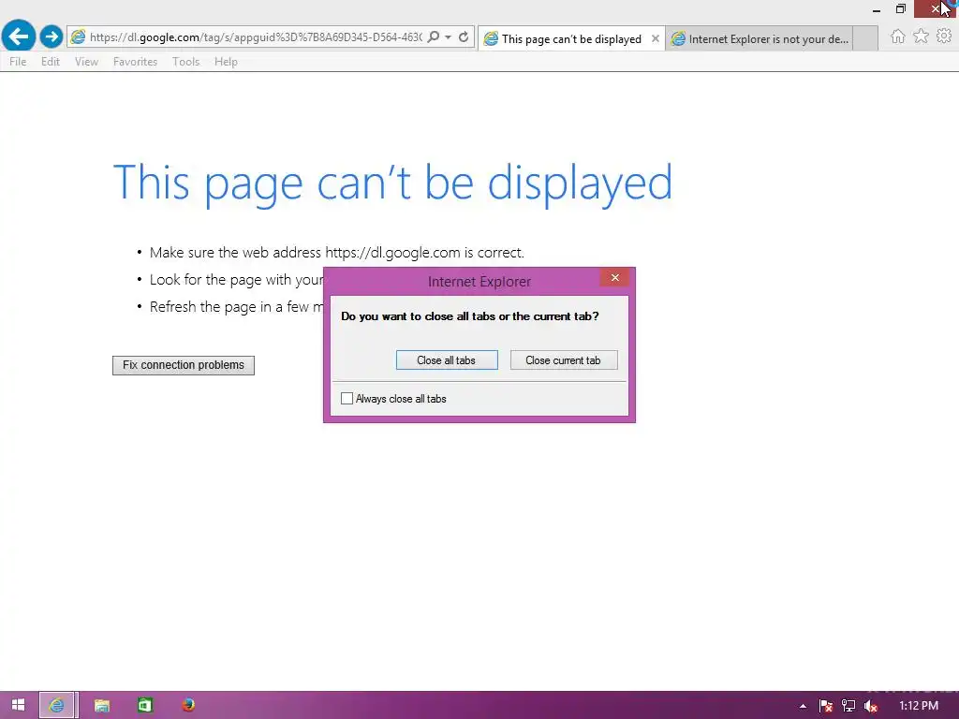Open the Home page icon

[897, 37]
